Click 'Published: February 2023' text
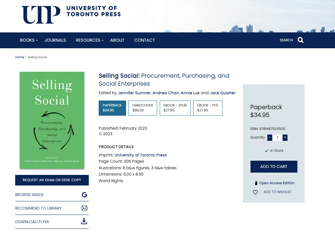335x245 pixels. point(123,128)
